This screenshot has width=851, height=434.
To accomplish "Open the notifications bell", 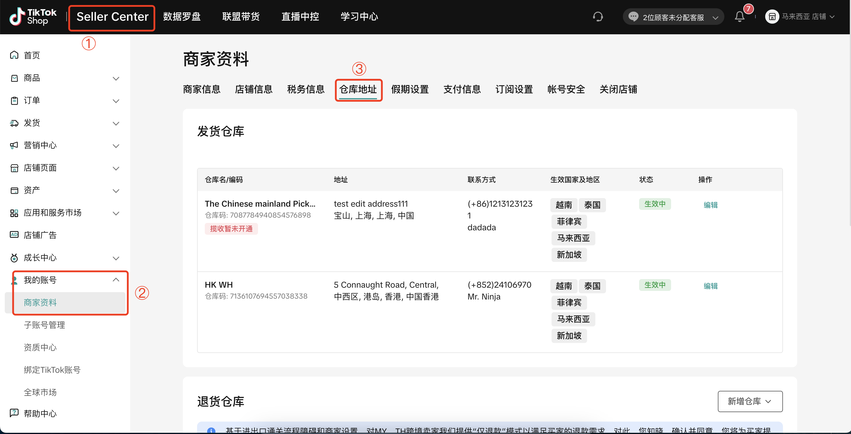I will tap(739, 17).
